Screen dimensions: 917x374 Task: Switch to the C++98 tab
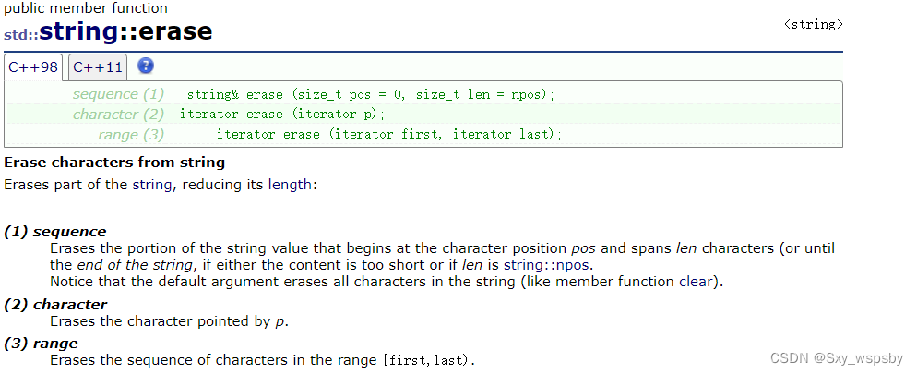tap(34, 67)
